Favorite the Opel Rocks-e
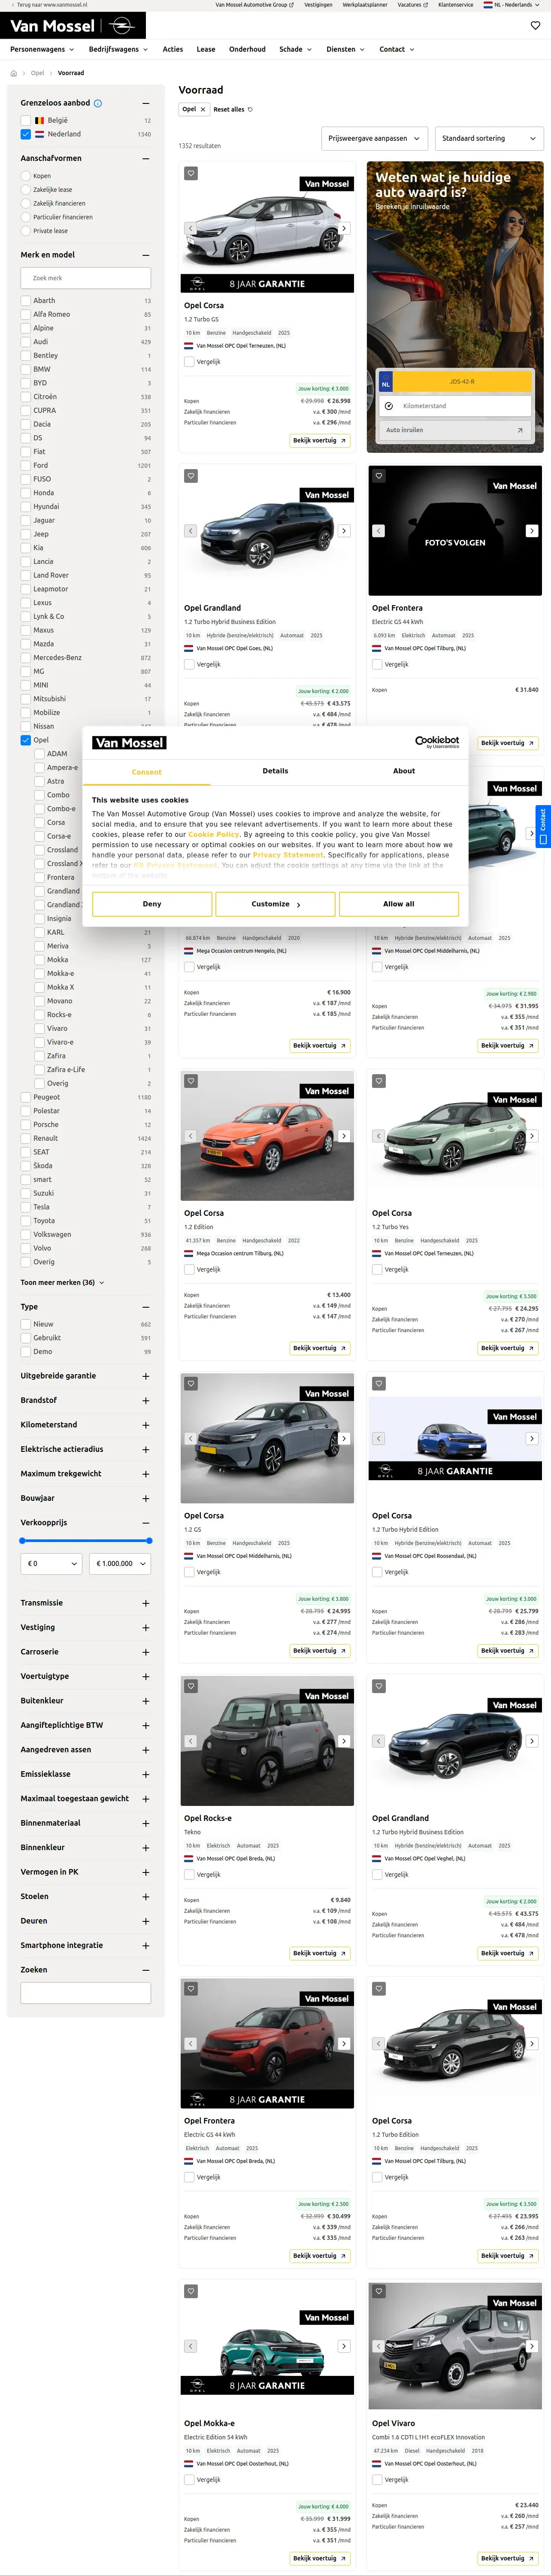The height and width of the screenshot is (2575, 551). coord(191,1686)
